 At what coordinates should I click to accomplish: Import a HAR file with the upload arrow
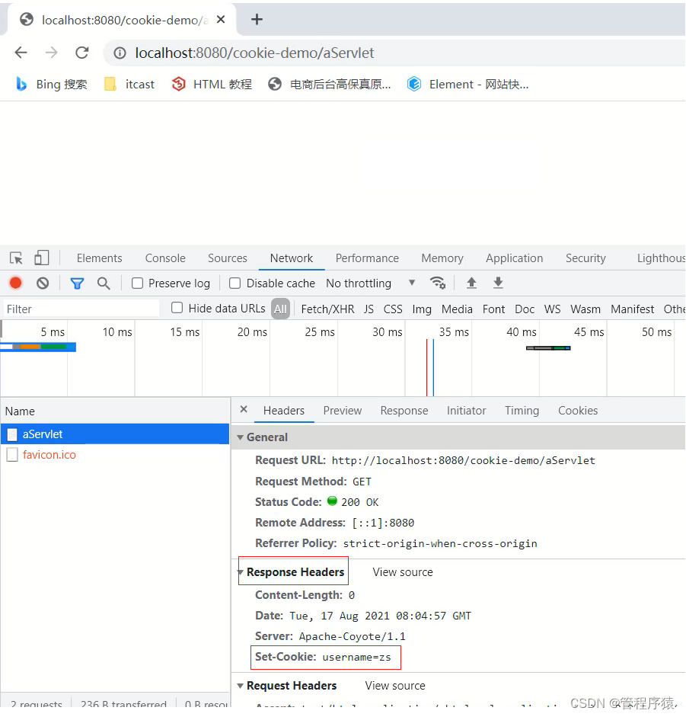(x=471, y=283)
